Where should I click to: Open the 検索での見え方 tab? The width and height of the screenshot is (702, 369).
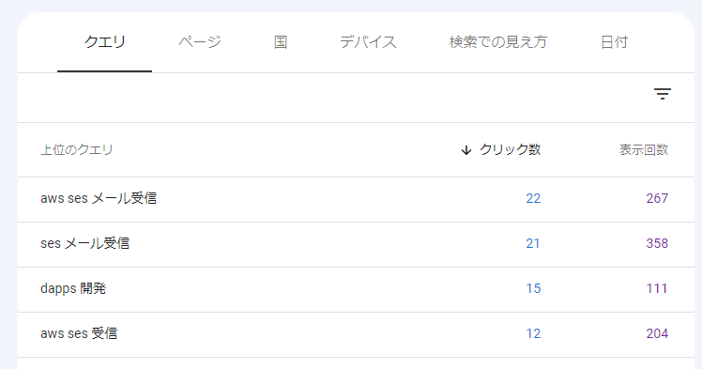[x=497, y=42]
